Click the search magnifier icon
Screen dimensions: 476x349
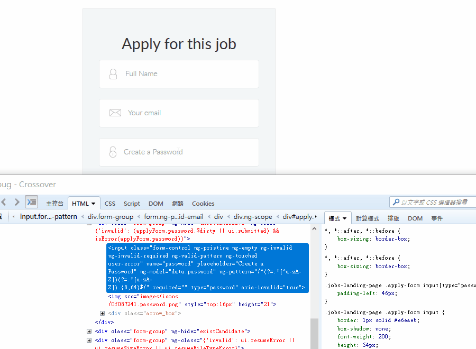point(396,202)
